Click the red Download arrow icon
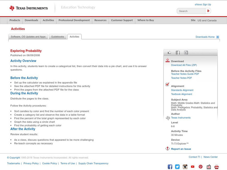Viewport: 227px width, 170px height. click(167, 60)
